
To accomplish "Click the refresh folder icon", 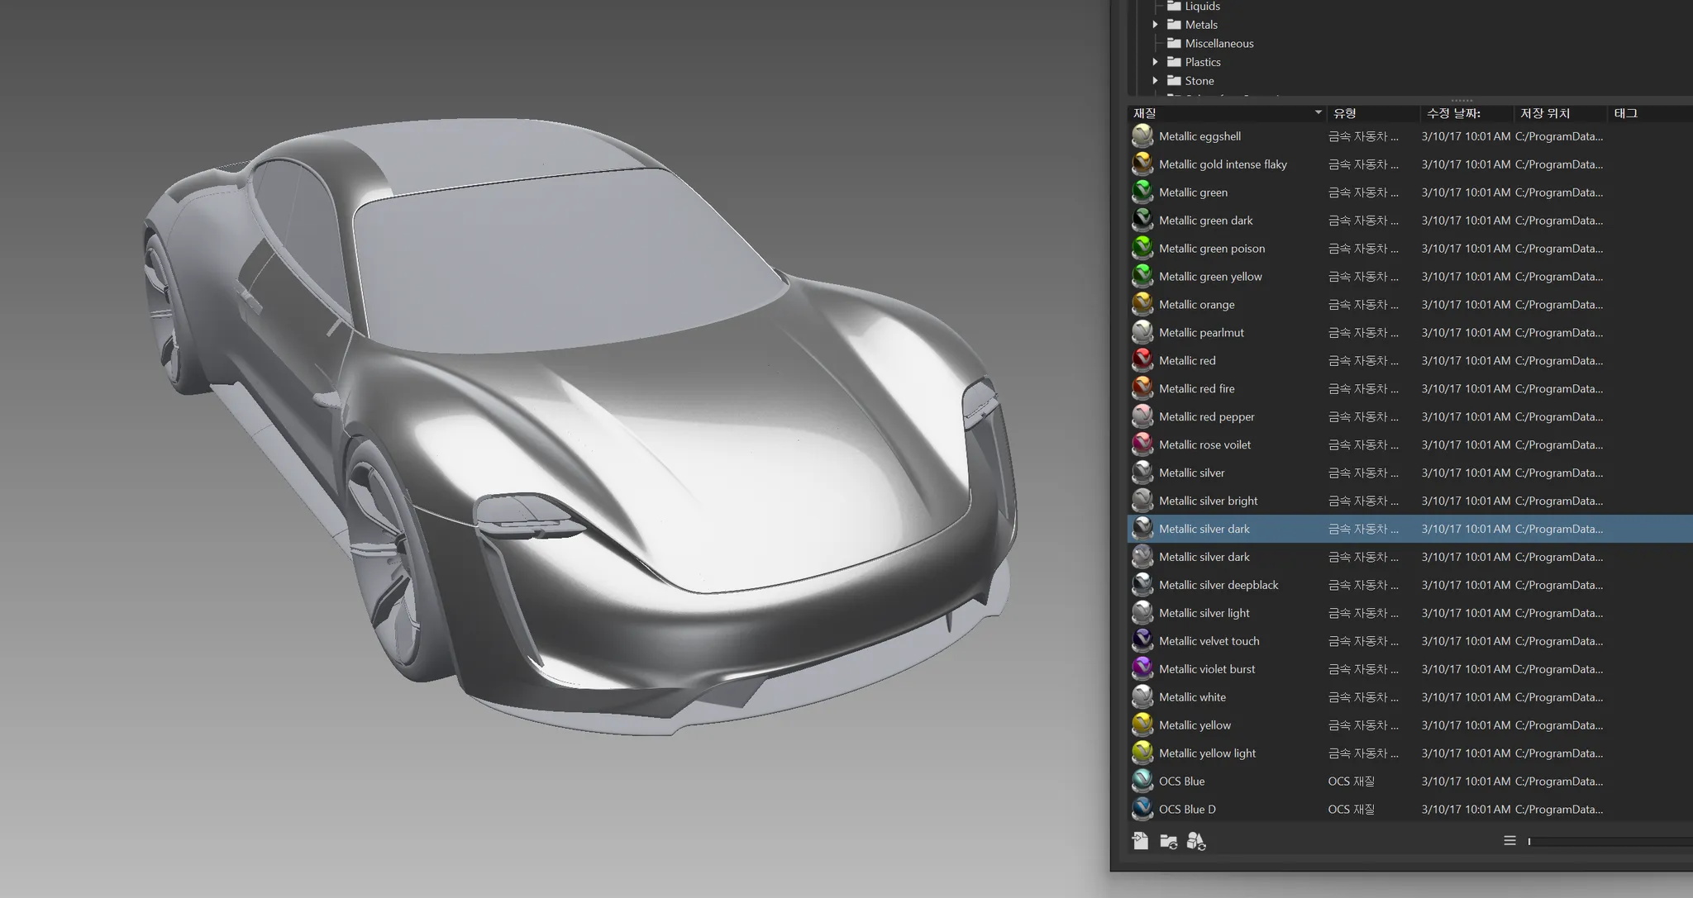I will click(x=1168, y=841).
